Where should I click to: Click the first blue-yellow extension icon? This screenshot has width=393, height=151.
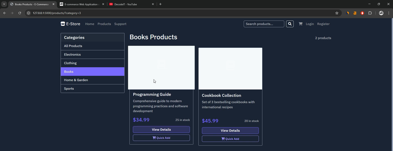(x=348, y=13)
